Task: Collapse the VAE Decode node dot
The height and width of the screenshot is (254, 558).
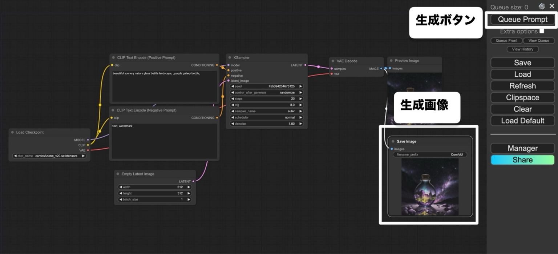Action: [333, 61]
